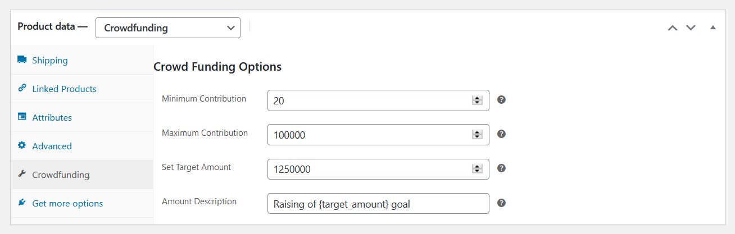Click the Advanced gear icon
This screenshot has height=234, width=735.
coord(22,145)
